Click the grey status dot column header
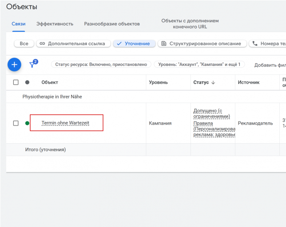 coord(27,82)
